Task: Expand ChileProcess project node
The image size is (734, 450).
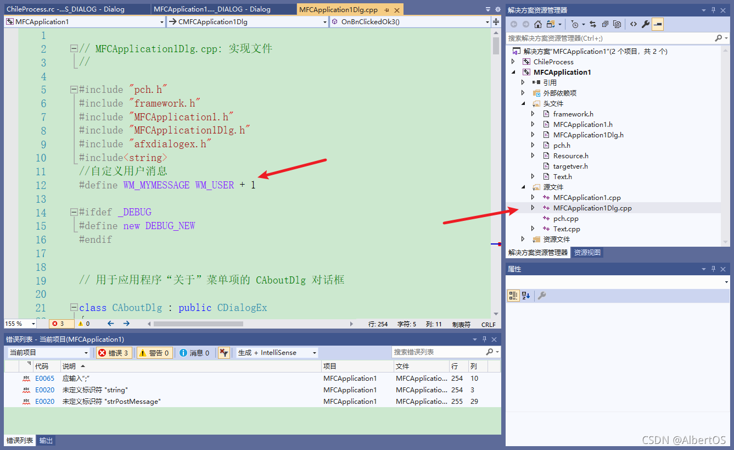Action: pyautogui.click(x=513, y=62)
